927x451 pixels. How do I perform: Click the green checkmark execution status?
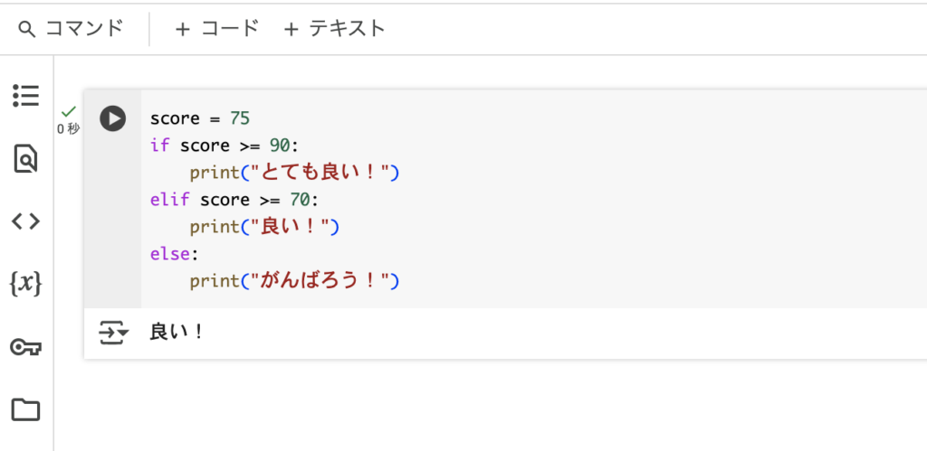click(69, 111)
